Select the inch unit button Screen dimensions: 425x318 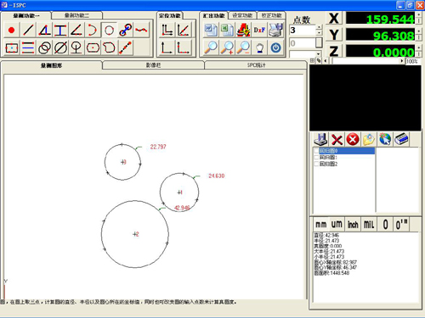tap(353, 225)
